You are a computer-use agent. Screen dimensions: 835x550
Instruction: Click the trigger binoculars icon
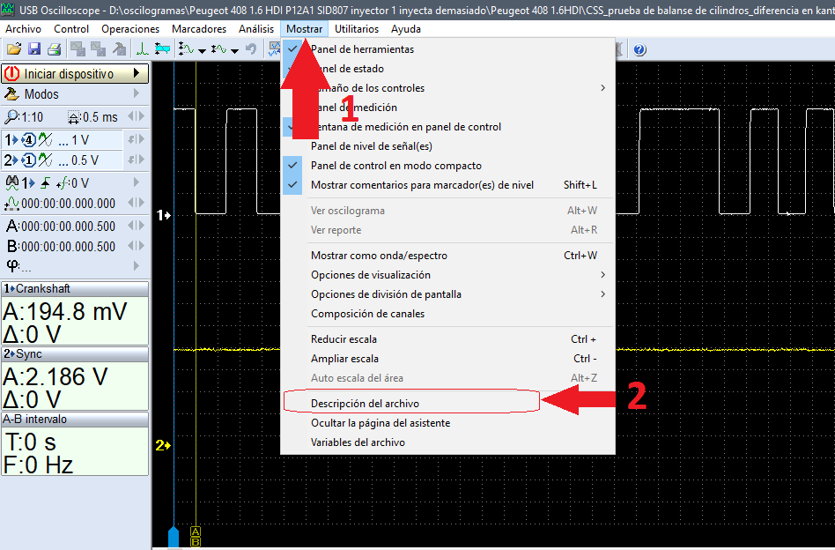point(12,182)
